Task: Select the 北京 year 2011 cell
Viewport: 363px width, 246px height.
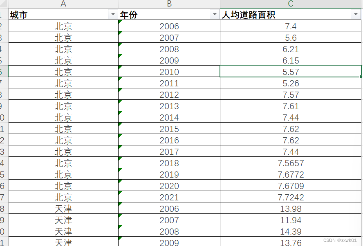Action: pos(169,83)
